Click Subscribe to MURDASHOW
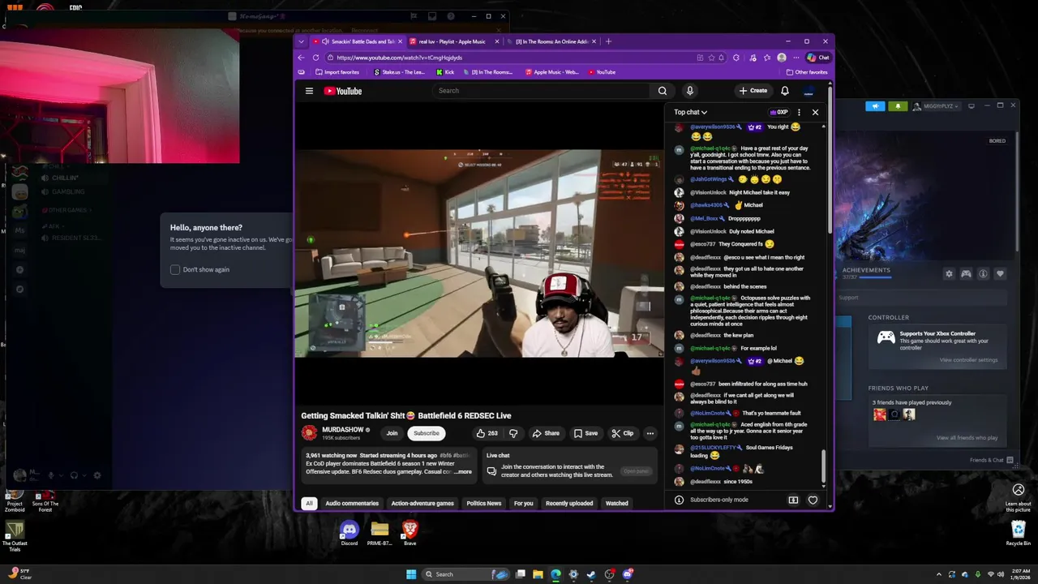The image size is (1038, 584). (x=426, y=433)
